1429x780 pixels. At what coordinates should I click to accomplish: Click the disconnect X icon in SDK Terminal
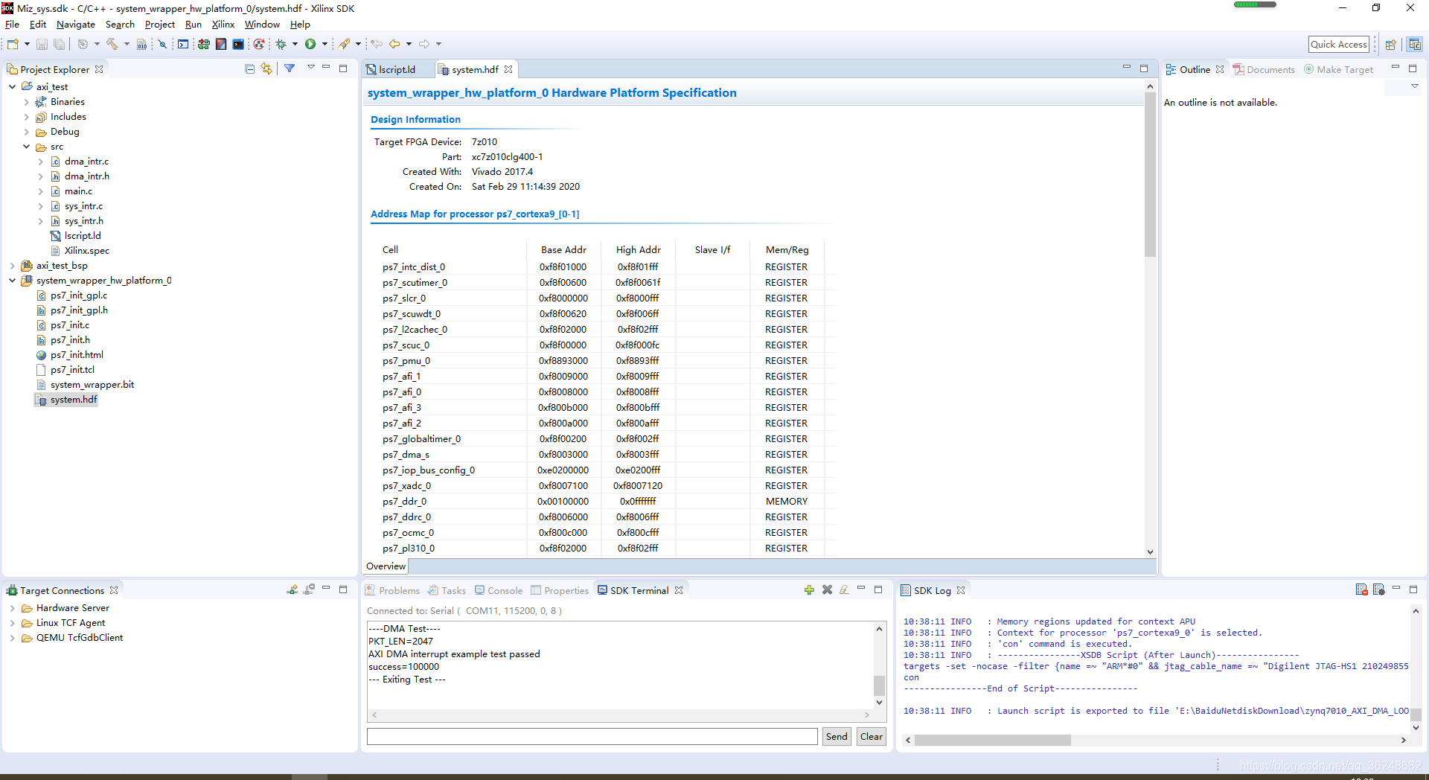point(827,590)
